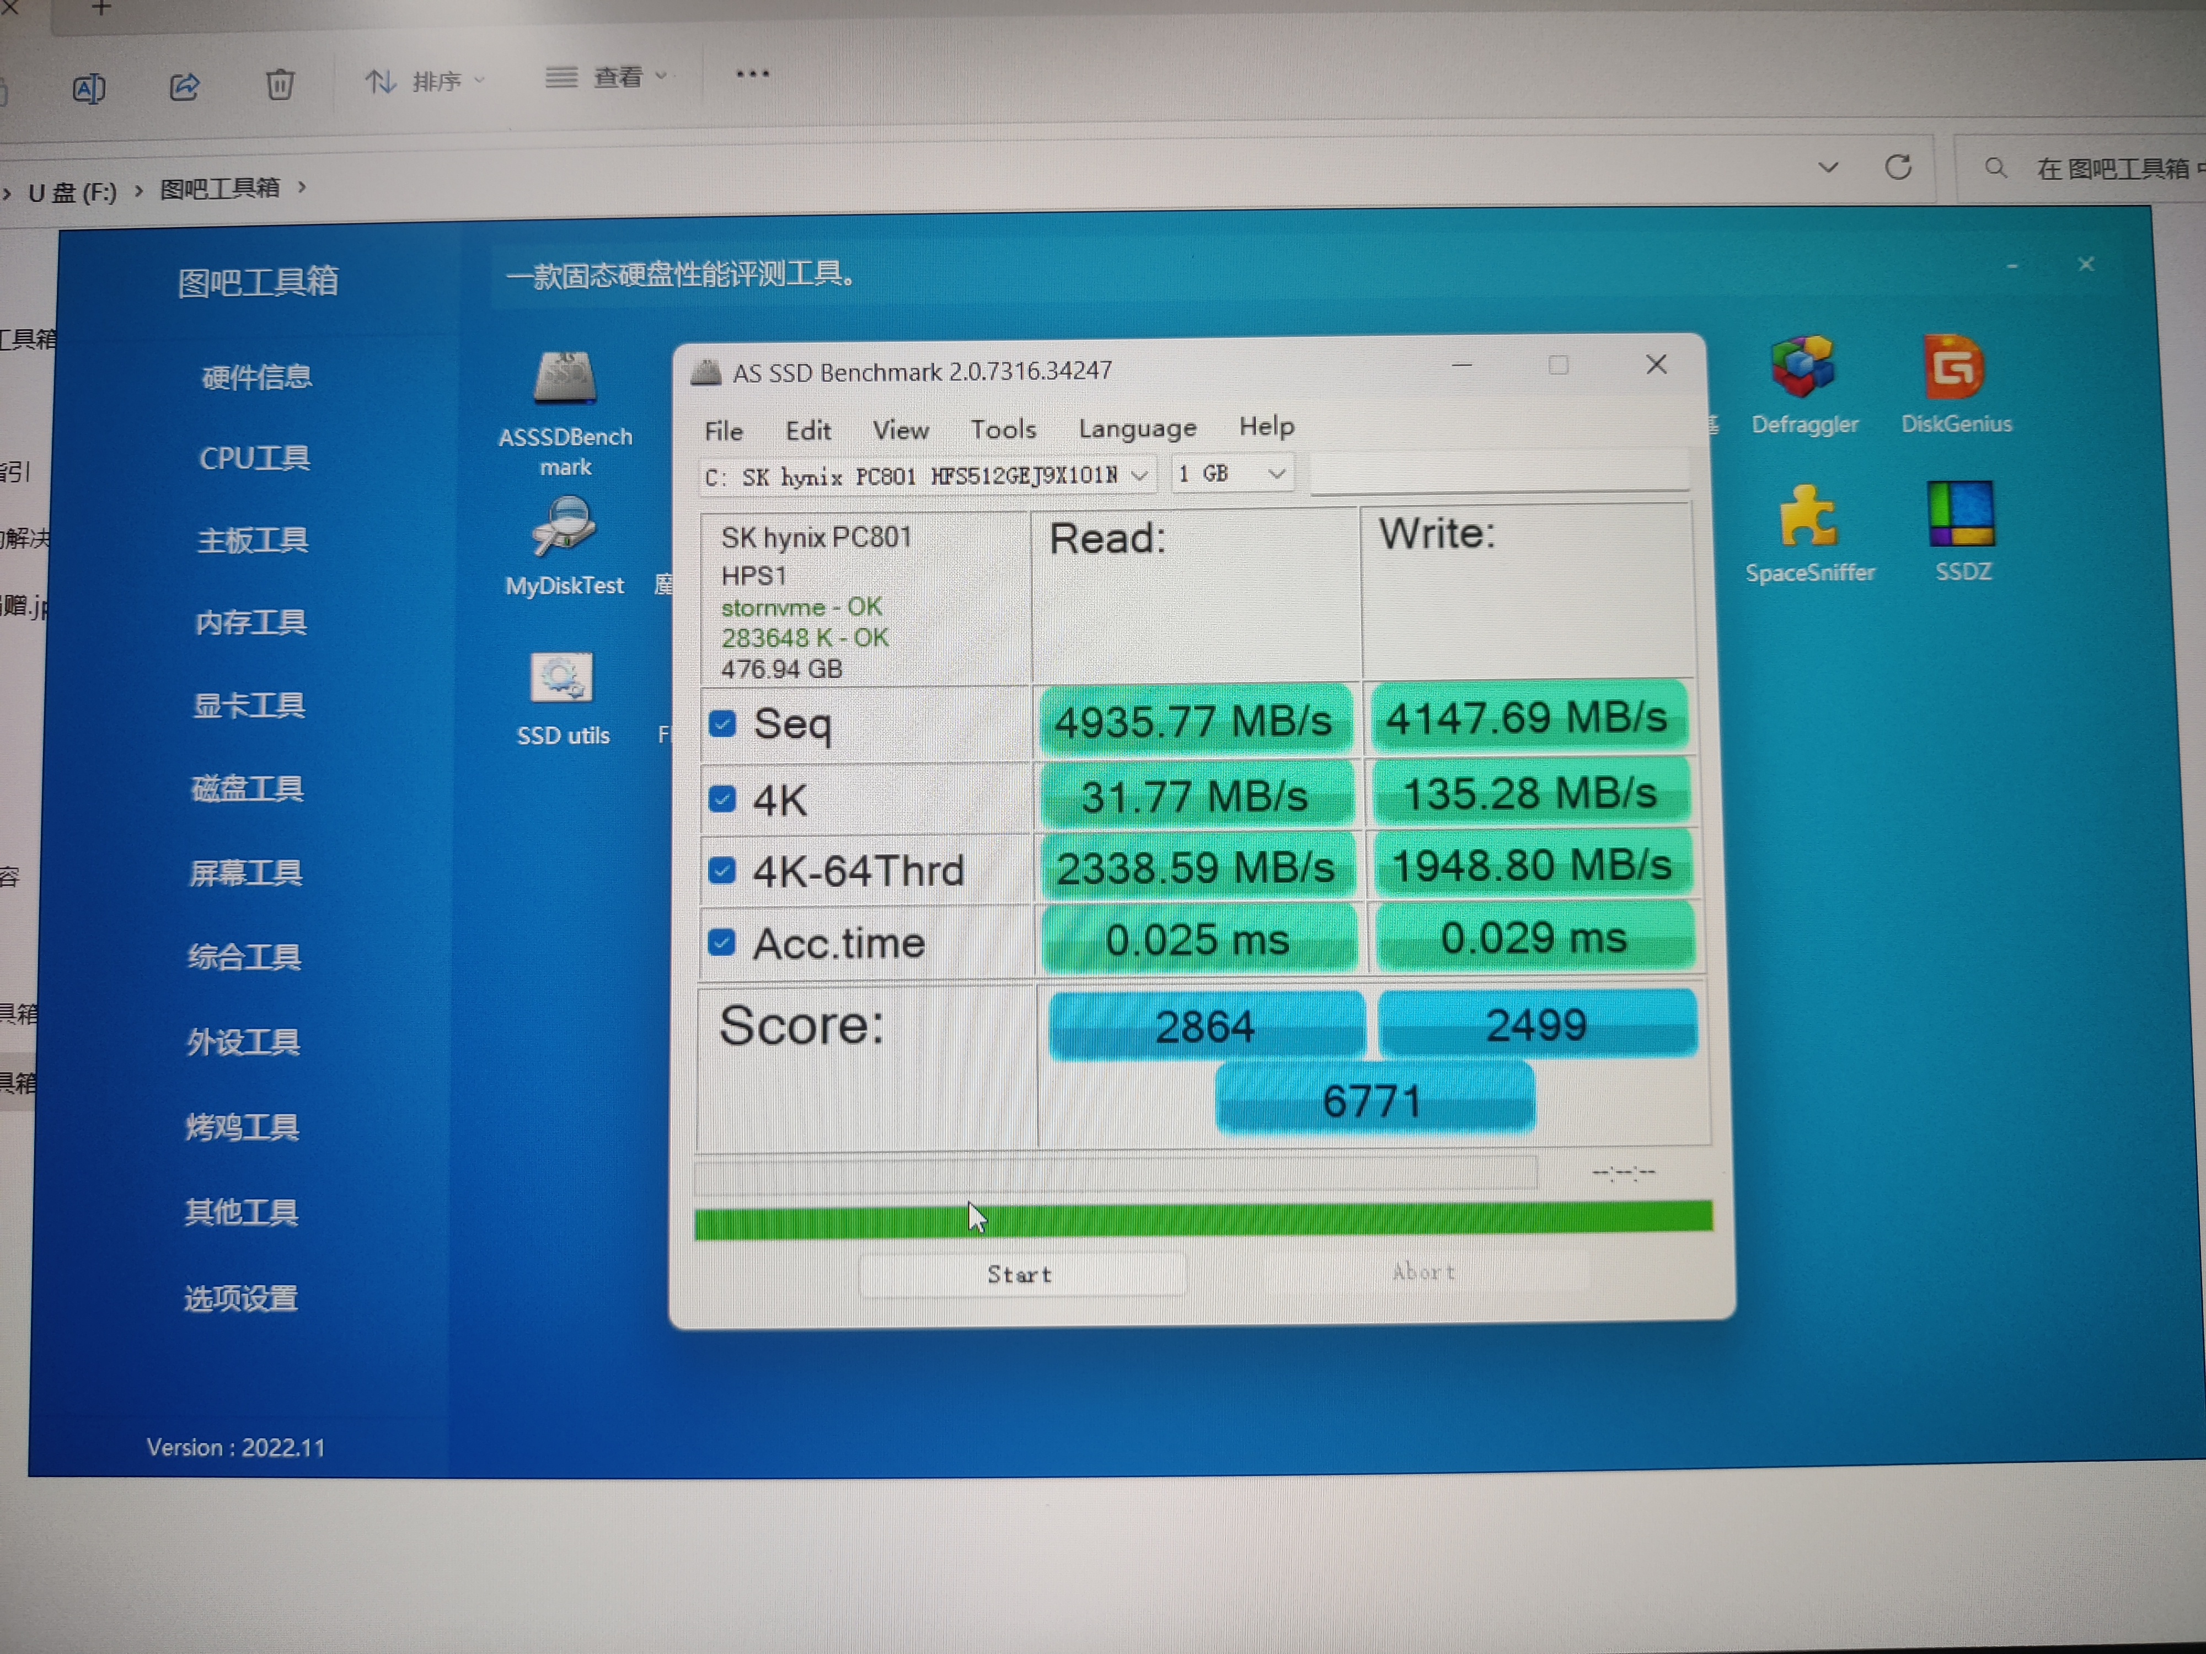Open the View menu in AS SSD

901,429
